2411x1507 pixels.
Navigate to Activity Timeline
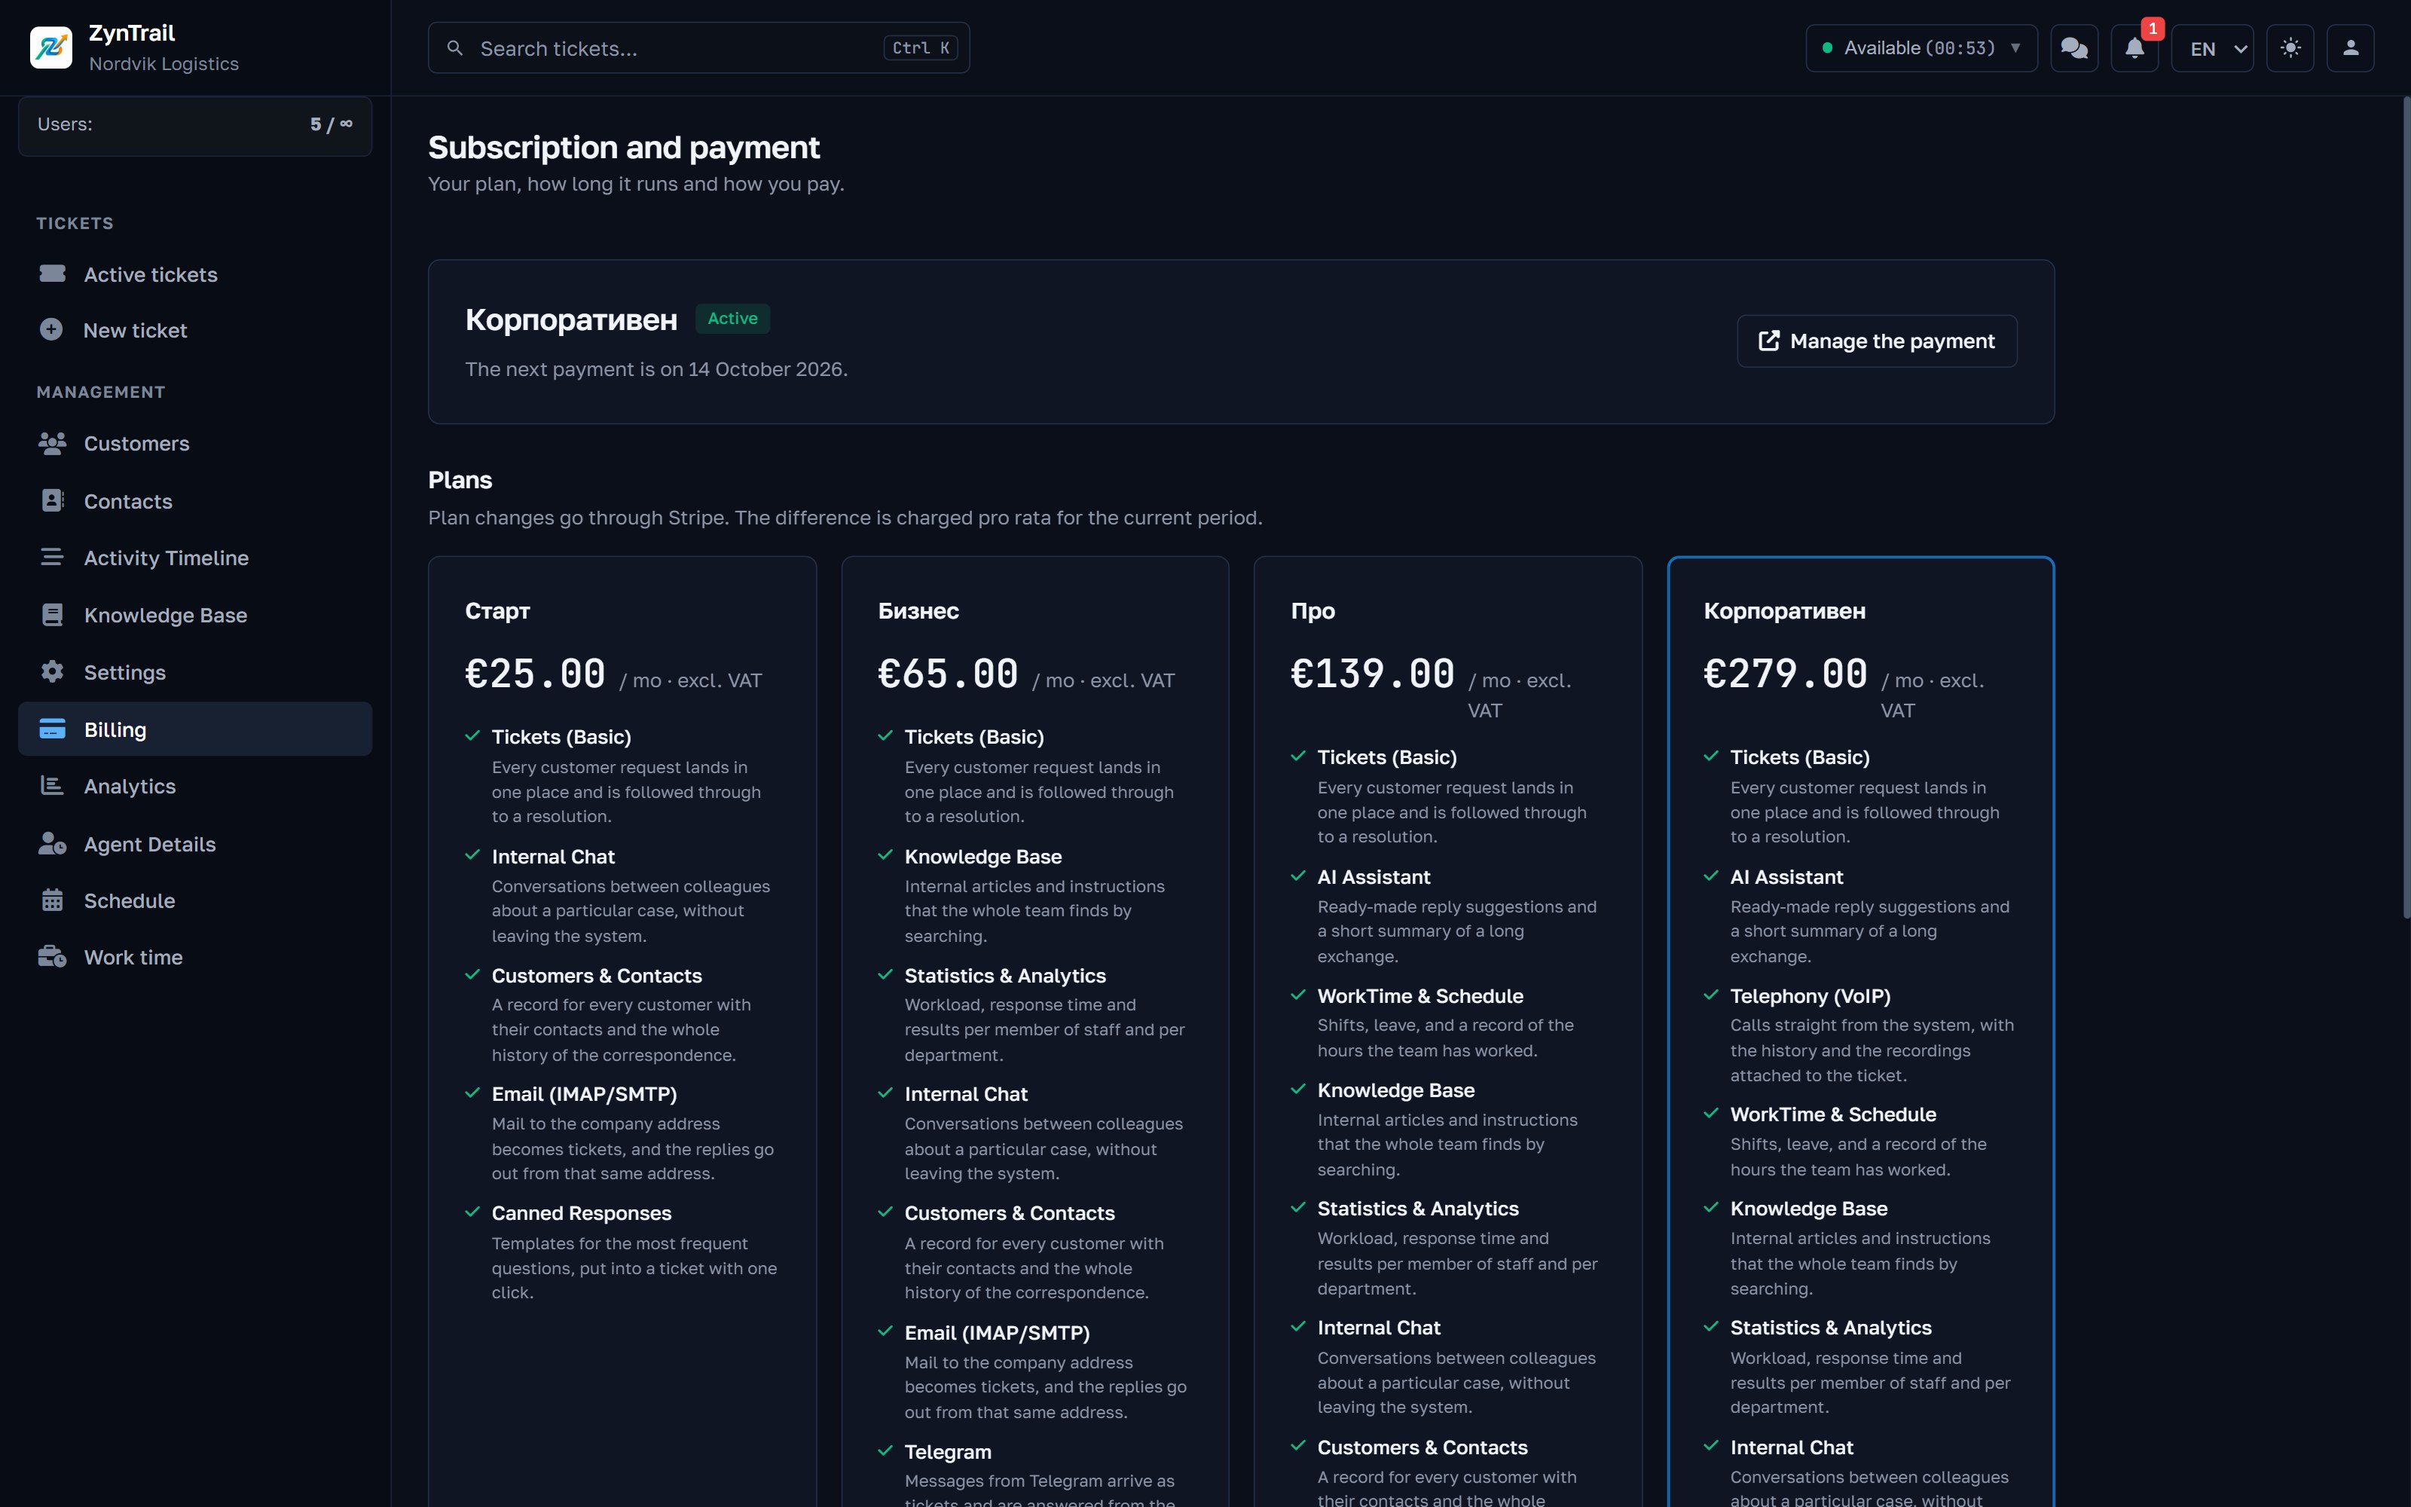pos(195,558)
